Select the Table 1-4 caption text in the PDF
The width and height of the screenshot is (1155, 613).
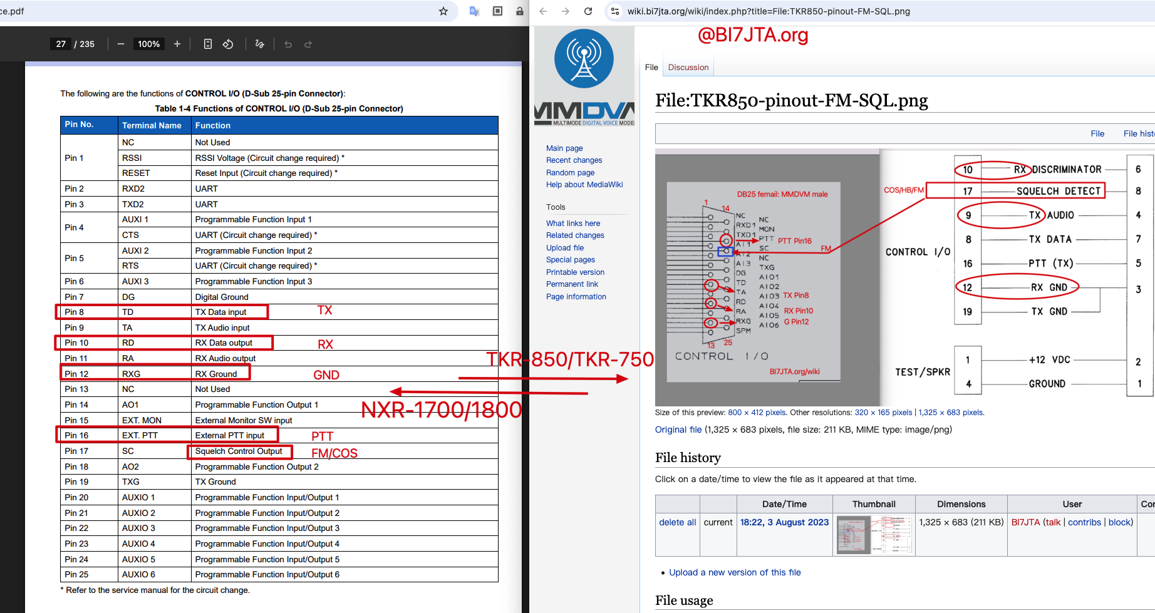tap(279, 108)
